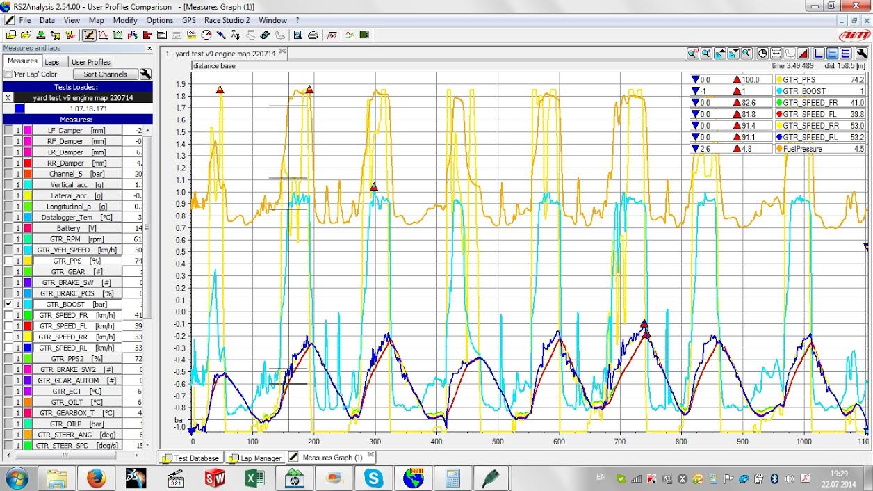Screen dimensions: 873x491
Task: Click the blue min arrow of GTR_PPS
Action: coord(695,80)
